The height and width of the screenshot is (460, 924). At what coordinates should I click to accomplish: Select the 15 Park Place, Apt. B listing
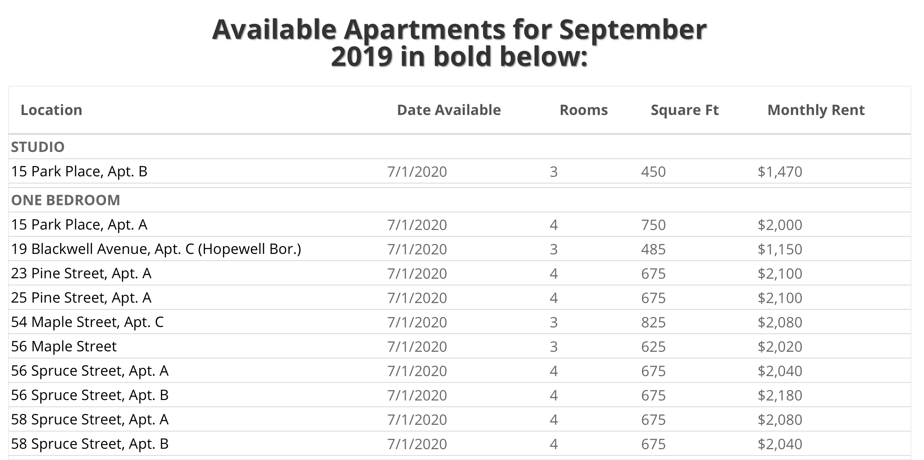79,171
